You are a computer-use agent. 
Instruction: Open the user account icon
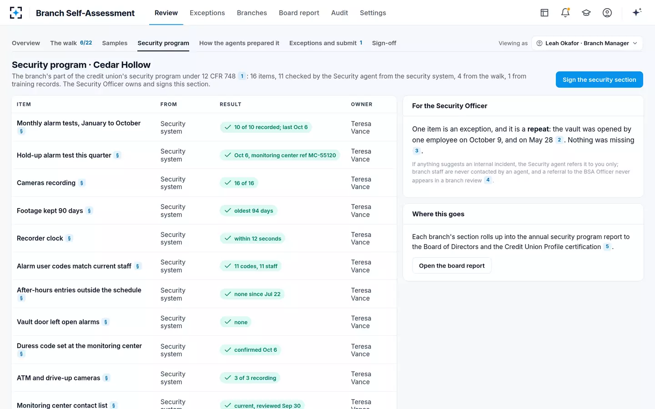607,13
